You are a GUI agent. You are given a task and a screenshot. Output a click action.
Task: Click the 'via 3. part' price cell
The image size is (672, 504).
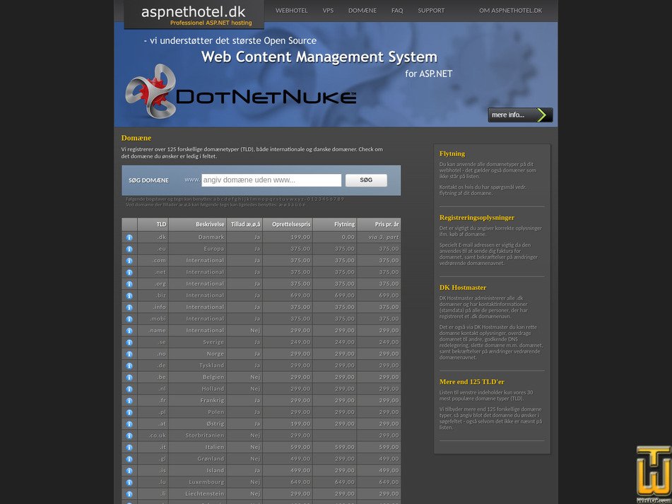[379, 237]
